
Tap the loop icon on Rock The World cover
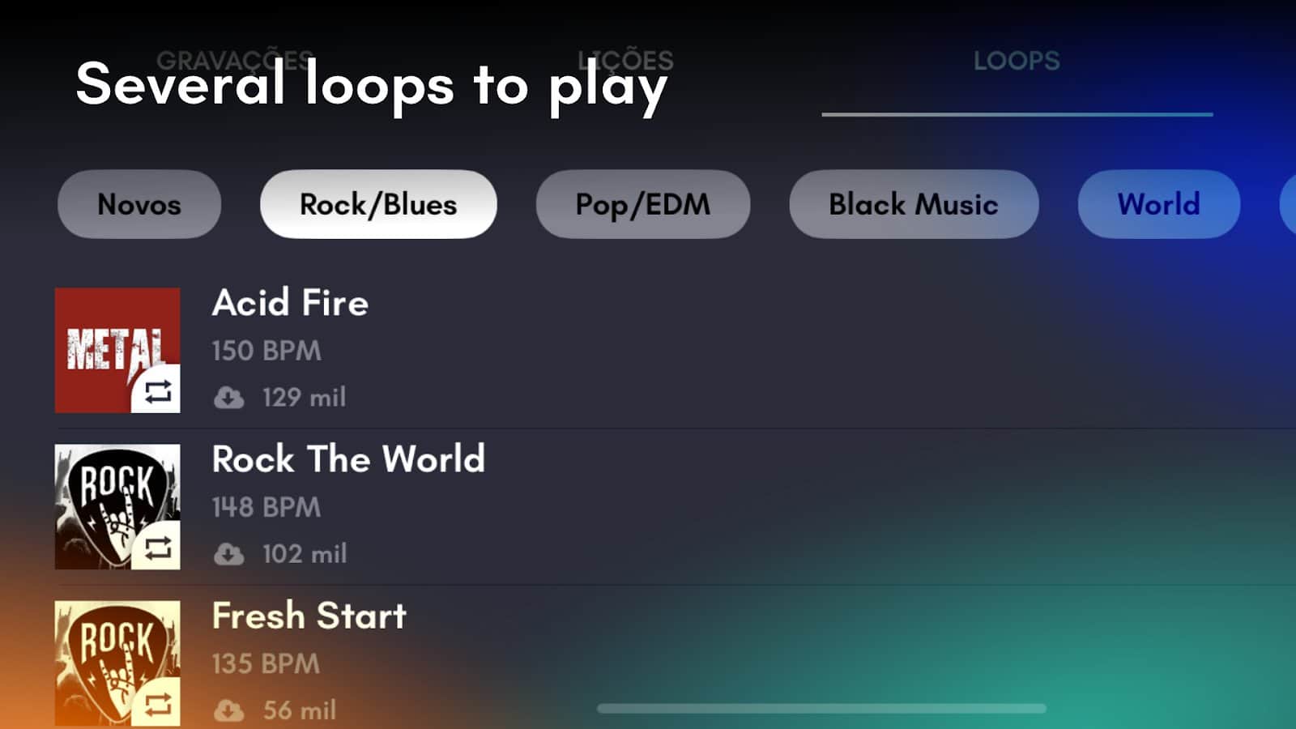coord(158,548)
